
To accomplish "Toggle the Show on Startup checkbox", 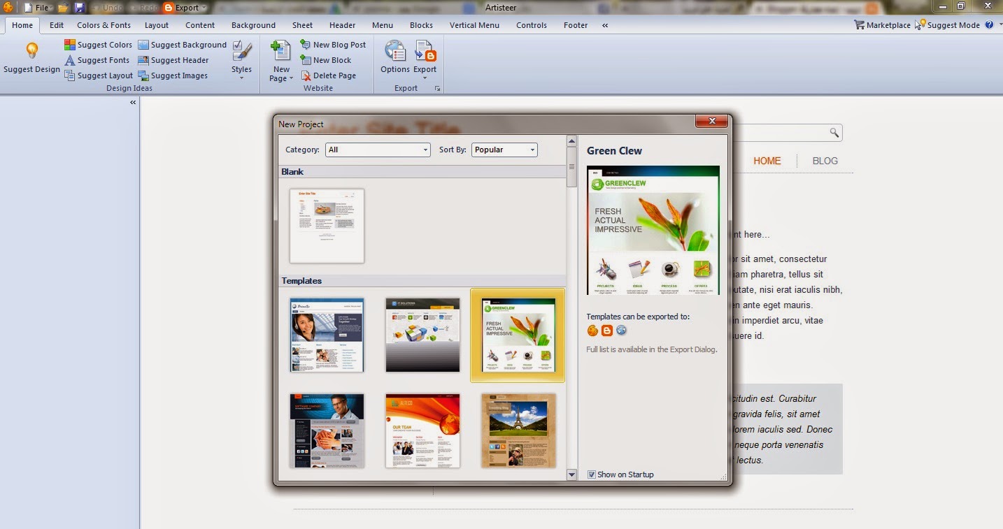I will 592,474.
